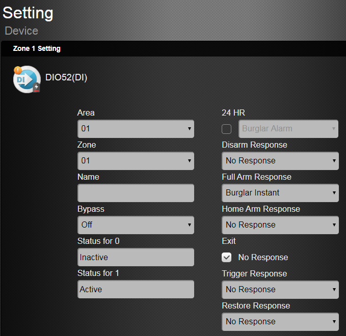Open the Disarm Response dropdown
This screenshot has width=346, height=336.
(280, 161)
